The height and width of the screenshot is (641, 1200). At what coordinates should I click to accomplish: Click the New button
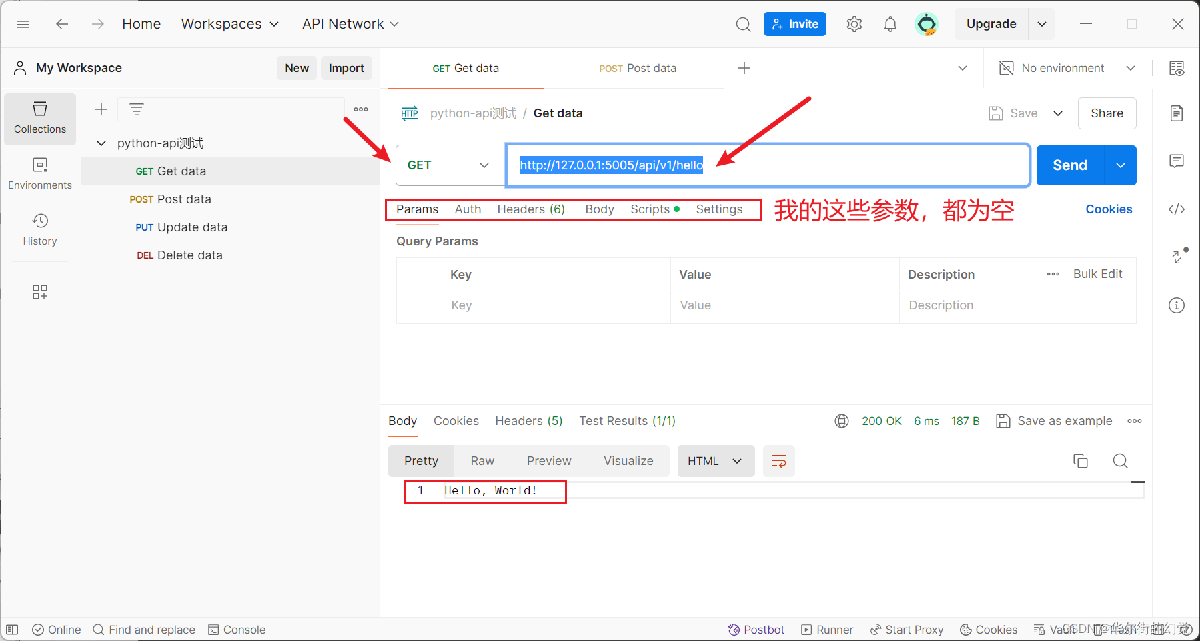pos(297,68)
